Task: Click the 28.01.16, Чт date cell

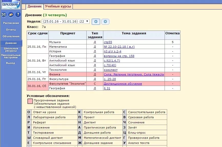Action: click(x=38, y=72)
